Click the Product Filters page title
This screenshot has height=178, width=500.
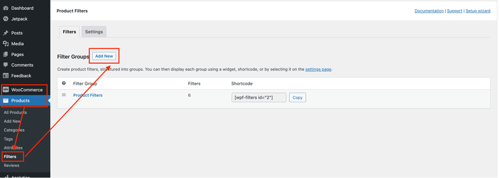coord(72,11)
